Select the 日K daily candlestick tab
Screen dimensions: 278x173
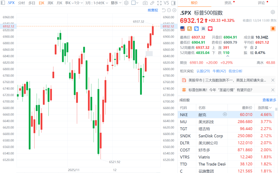(x=42, y=3)
